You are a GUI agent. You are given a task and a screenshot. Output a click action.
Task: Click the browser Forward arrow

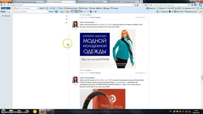(x=4, y=5)
